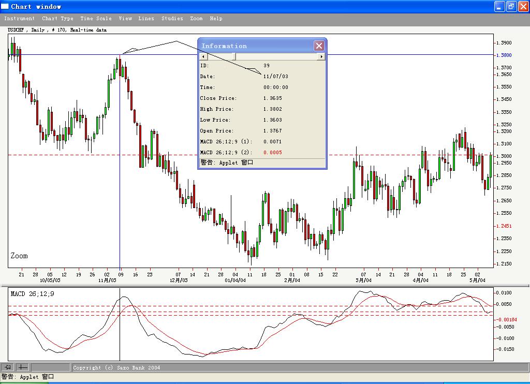Click right scroll arrow in Information dialog

tap(321, 57)
